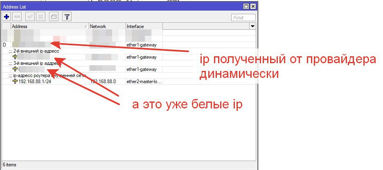Sort by the Network column header
The width and height of the screenshot is (383, 170).
(108, 26)
